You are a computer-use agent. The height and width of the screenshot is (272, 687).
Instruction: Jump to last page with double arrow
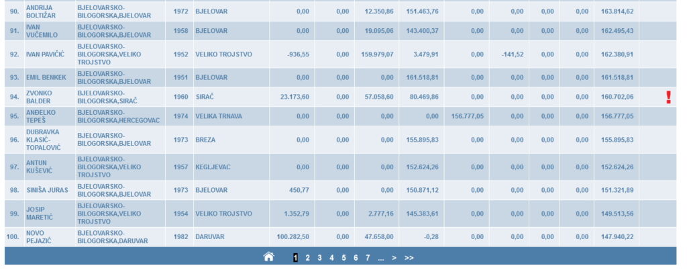[409, 257]
